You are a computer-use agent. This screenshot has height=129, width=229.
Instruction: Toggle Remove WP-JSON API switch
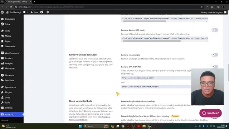[x=215, y=67]
